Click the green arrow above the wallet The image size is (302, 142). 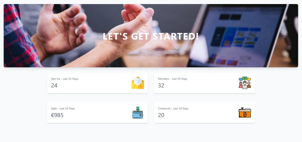coord(138,109)
